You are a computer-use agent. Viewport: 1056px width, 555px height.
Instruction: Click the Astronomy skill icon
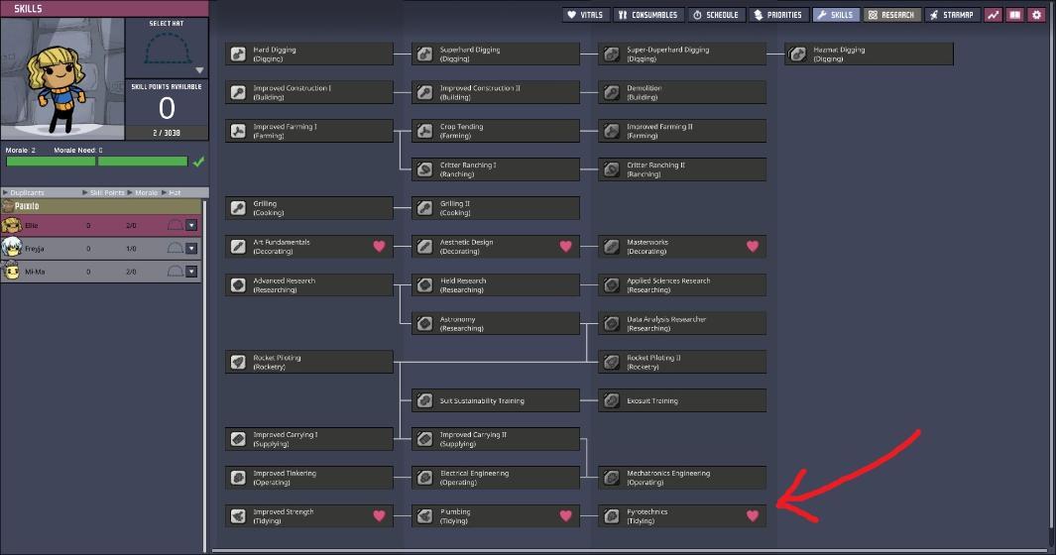click(x=424, y=323)
